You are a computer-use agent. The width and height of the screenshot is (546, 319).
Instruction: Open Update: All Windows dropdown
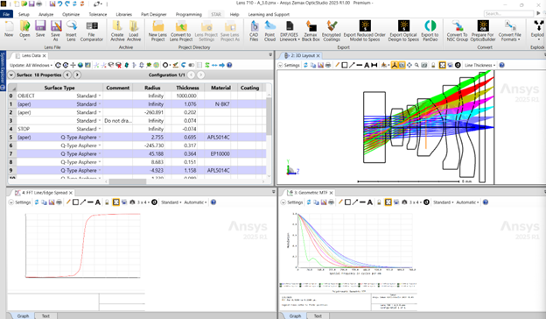tap(31, 65)
